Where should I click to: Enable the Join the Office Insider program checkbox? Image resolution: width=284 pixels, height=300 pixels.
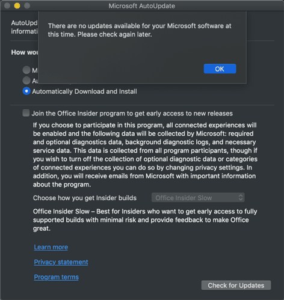click(x=26, y=113)
